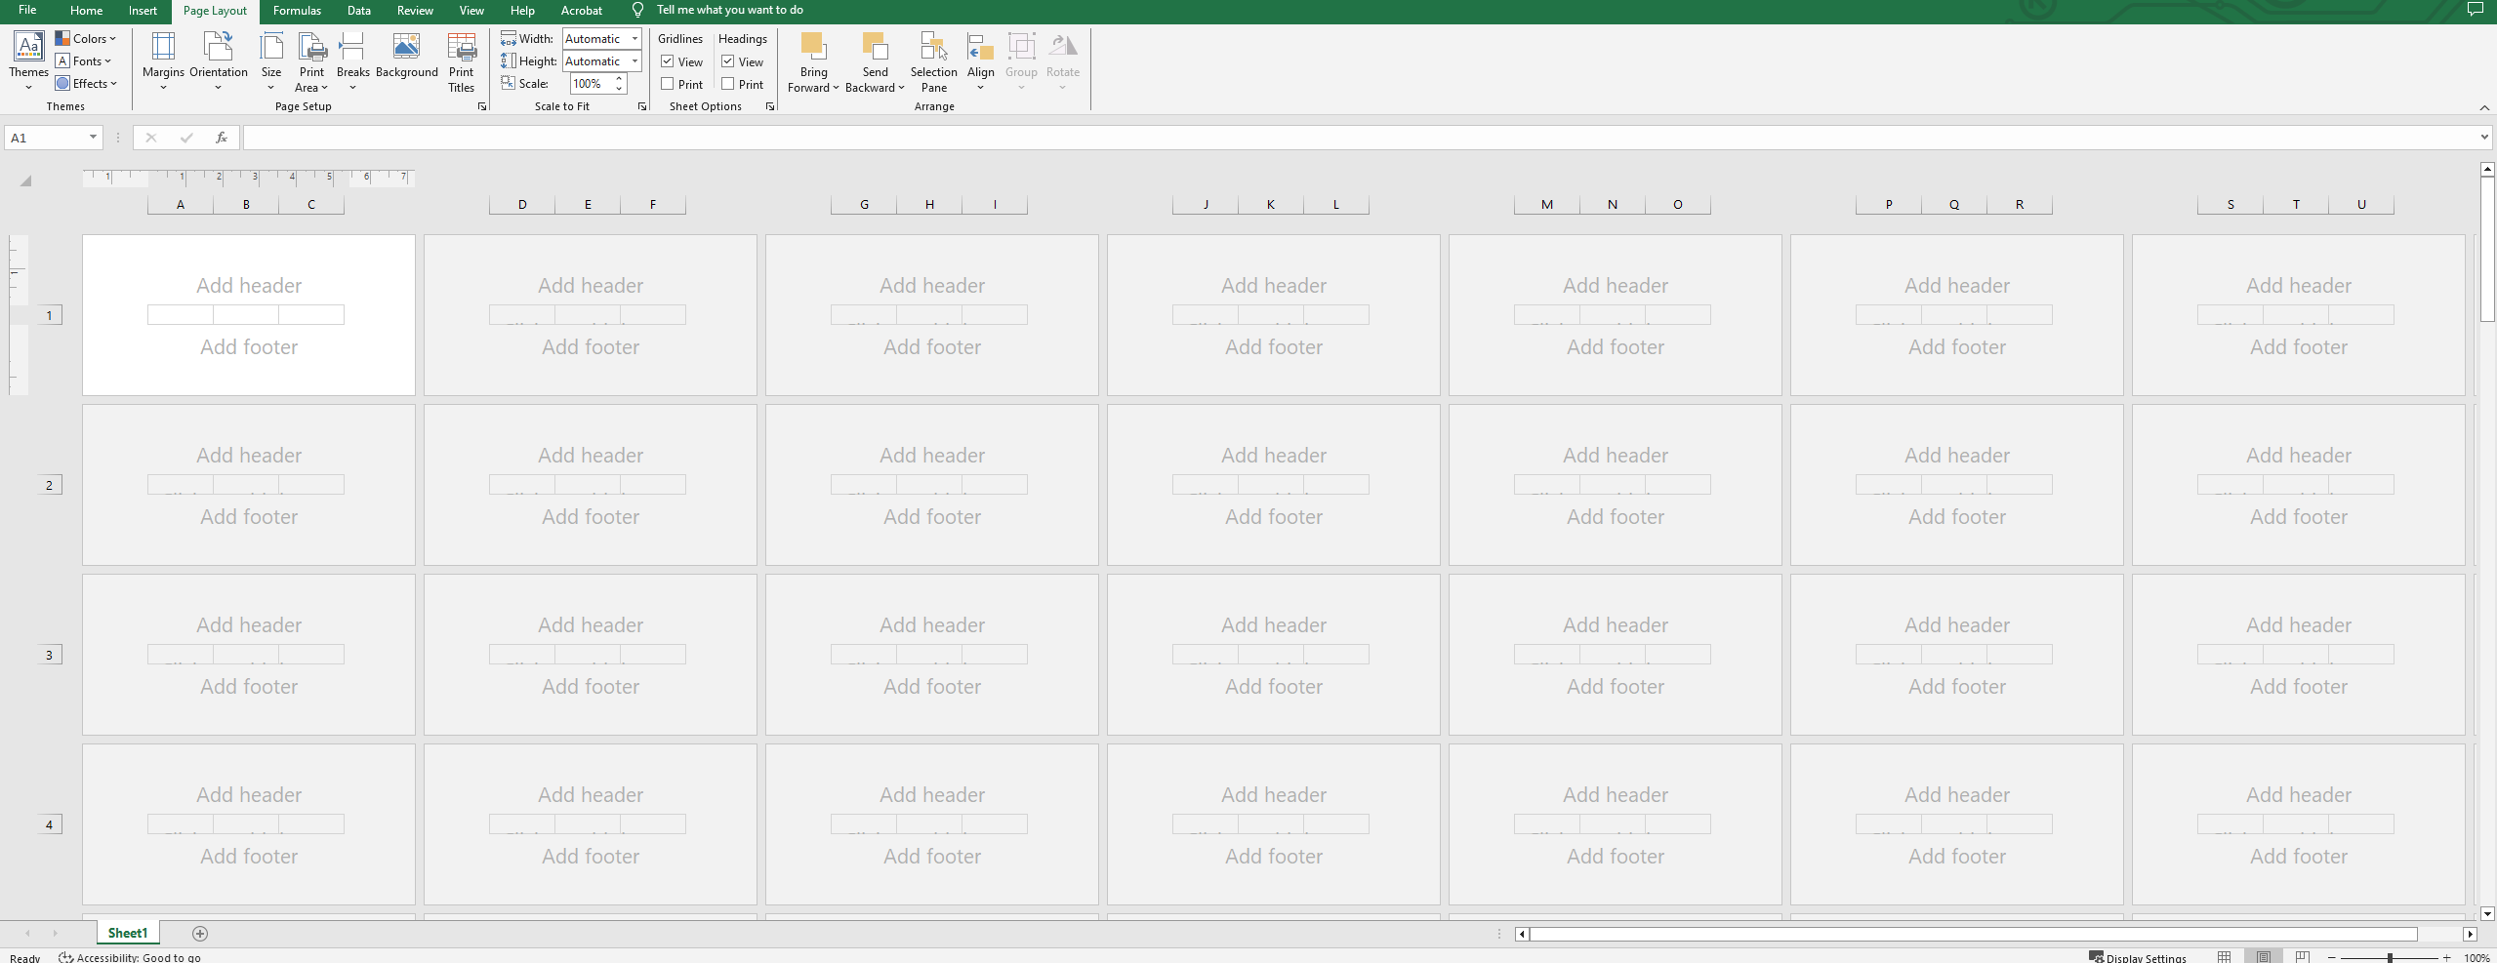Enable Headings Print checkbox
Screen dimensions: 2497x963
(728, 84)
